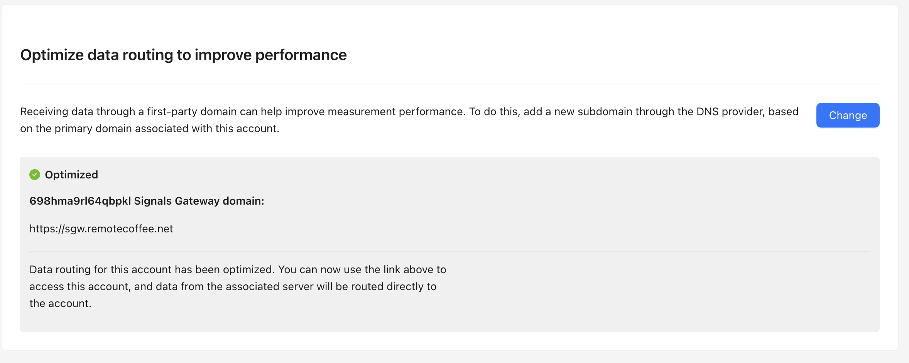Click the green checkmark status icon
The height and width of the screenshot is (363, 909).
click(x=35, y=175)
